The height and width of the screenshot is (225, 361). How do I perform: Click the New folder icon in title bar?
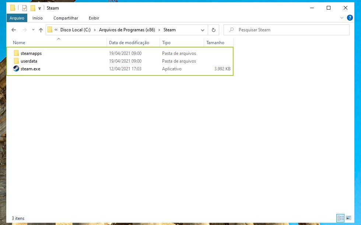pyautogui.click(x=33, y=8)
